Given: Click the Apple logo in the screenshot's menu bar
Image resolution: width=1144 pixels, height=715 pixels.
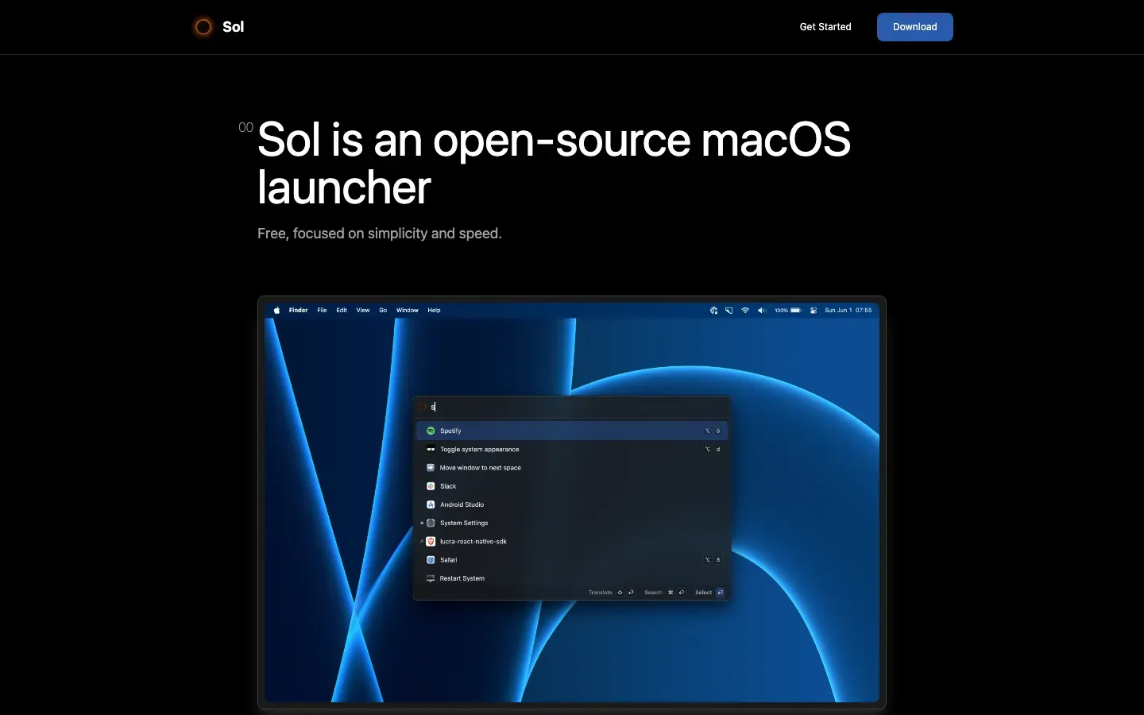Looking at the screenshot, I should [x=276, y=311].
